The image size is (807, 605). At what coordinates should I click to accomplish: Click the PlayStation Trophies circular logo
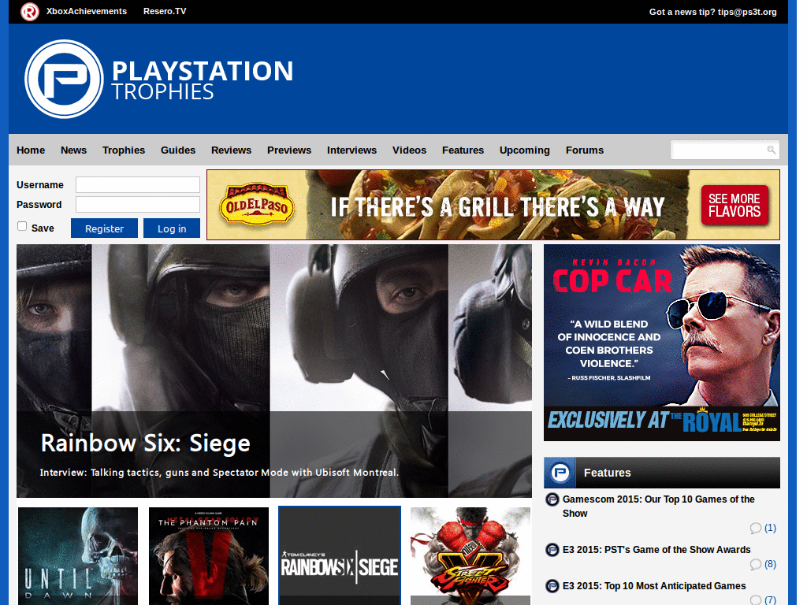(x=64, y=80)
